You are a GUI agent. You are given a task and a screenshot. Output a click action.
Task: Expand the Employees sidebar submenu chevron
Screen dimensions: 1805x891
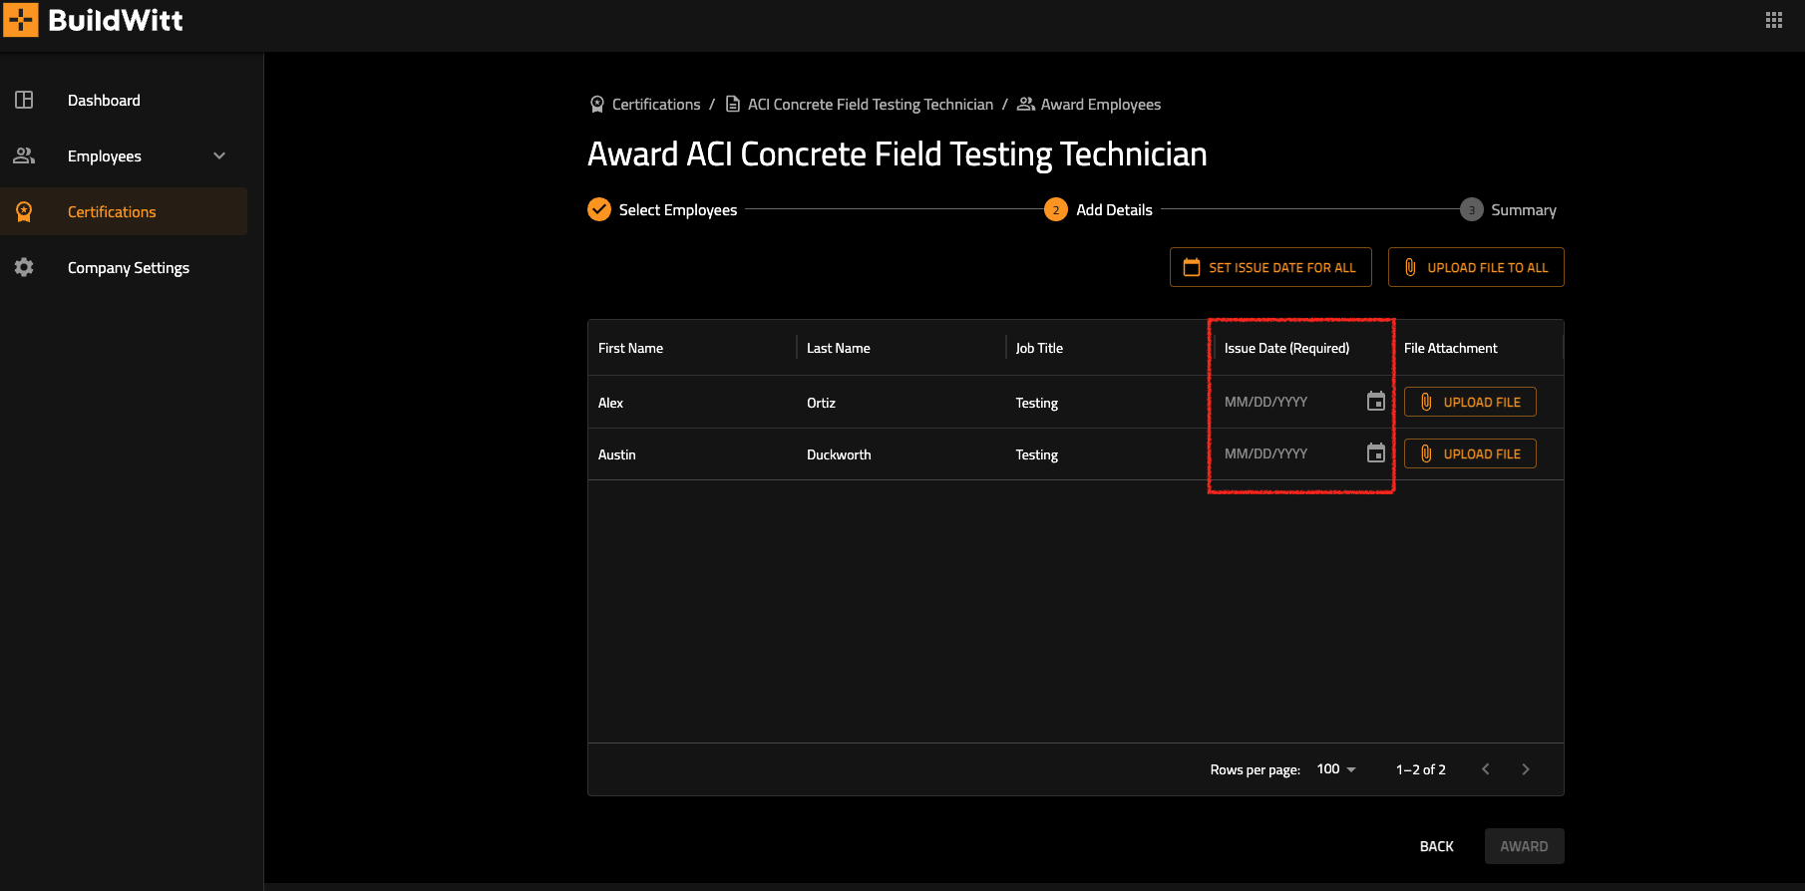[x=219, y=155]
